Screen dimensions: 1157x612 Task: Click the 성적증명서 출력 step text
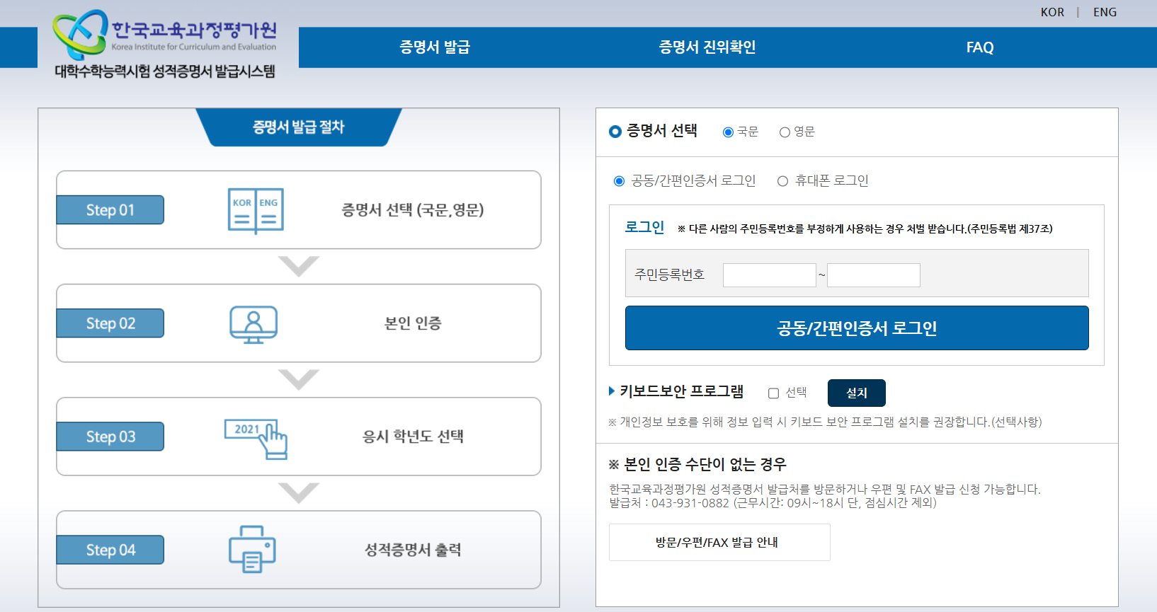(413, 550)
